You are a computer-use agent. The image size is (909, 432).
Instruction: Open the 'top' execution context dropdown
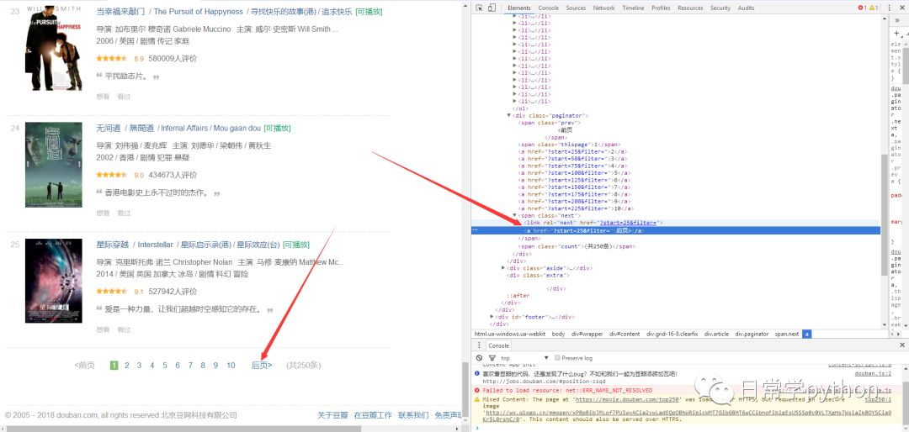point(524,358)
